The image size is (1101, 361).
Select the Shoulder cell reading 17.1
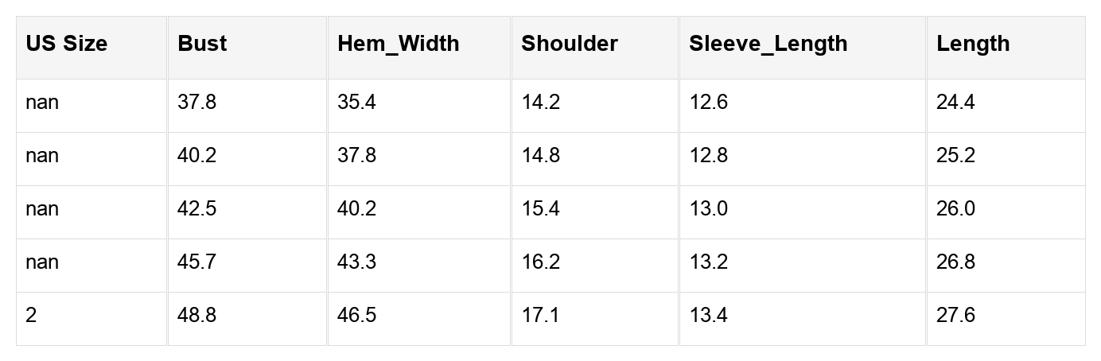(x=540, y=316)
